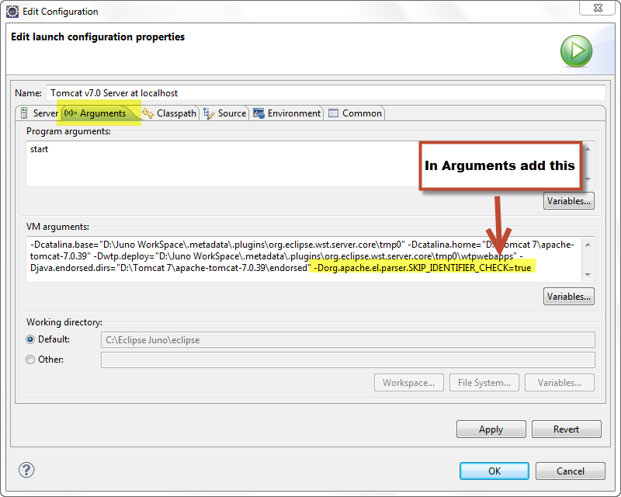The width and height of the screenshot is (621, 497).
Task: Click the help question mark icon
Action: click(26, 470)
